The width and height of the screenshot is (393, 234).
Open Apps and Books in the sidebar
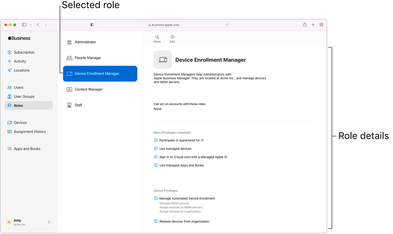click(x=26, y=149)
